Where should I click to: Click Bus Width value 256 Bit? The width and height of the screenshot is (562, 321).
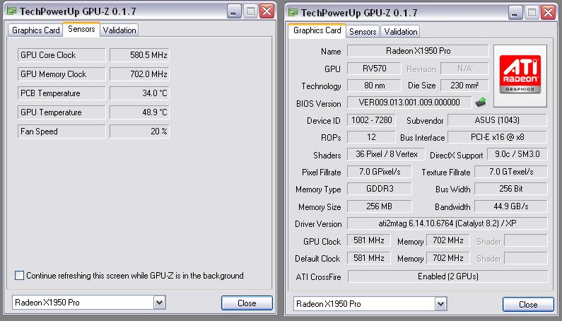click(511, 189)
